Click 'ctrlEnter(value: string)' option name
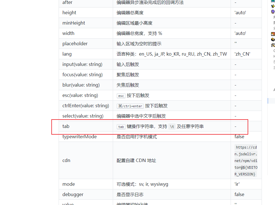Image resolution: width=275 pixels, height=205 pixels. click(x=86, y=106)
